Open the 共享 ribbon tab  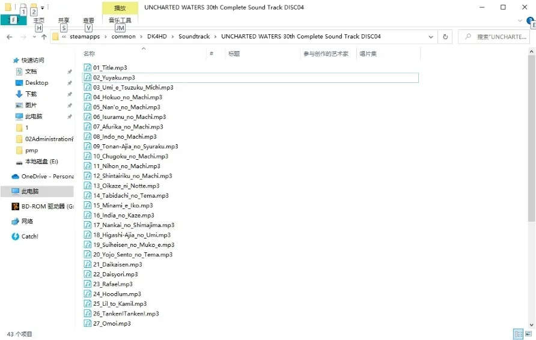[64, 20]
